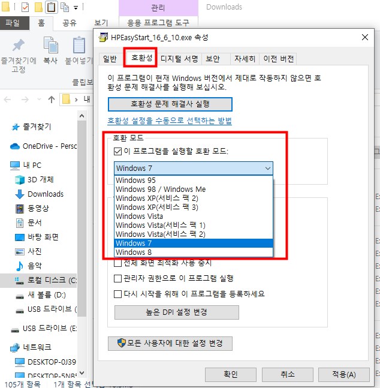Image resolution: width=380 pixels, height=388 pixels.
Task: Choose Windows 95 from the dropdown list
Action: (x=194, y=180)
